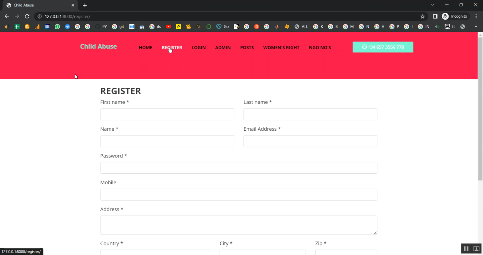Viewport: 483px width, 255px height.
Task: Open the GitHub PY bookmark
Action: (x=101, y=27)
